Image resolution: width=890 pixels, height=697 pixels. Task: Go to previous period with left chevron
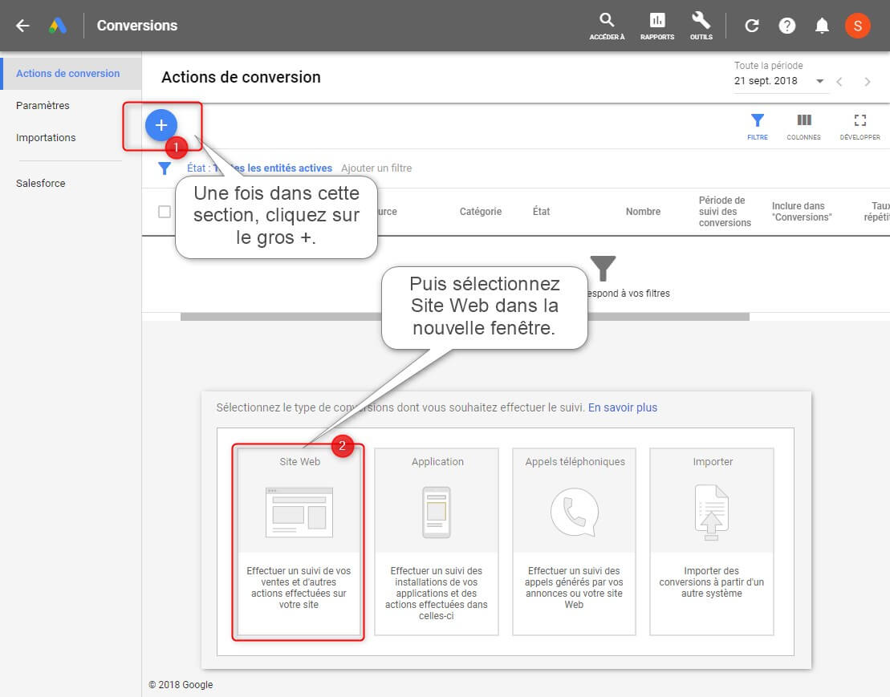[x=839, y=82]
